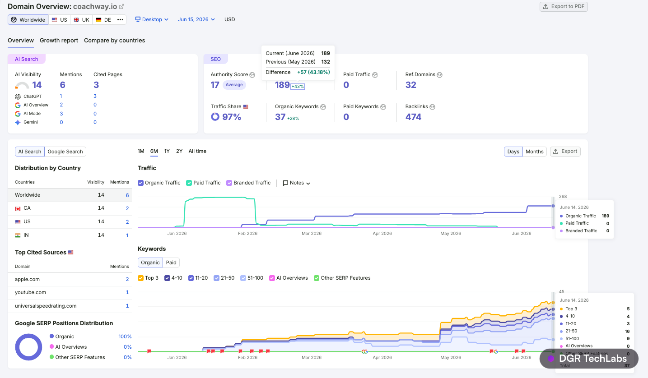This screenshot has width=648, height=378.
Task: Toggle Organic Traffic checkbox
Action: click(x=141, y=183)
